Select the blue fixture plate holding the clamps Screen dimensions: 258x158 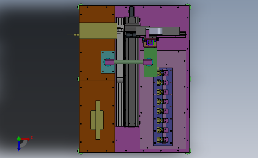click(171, 106)
